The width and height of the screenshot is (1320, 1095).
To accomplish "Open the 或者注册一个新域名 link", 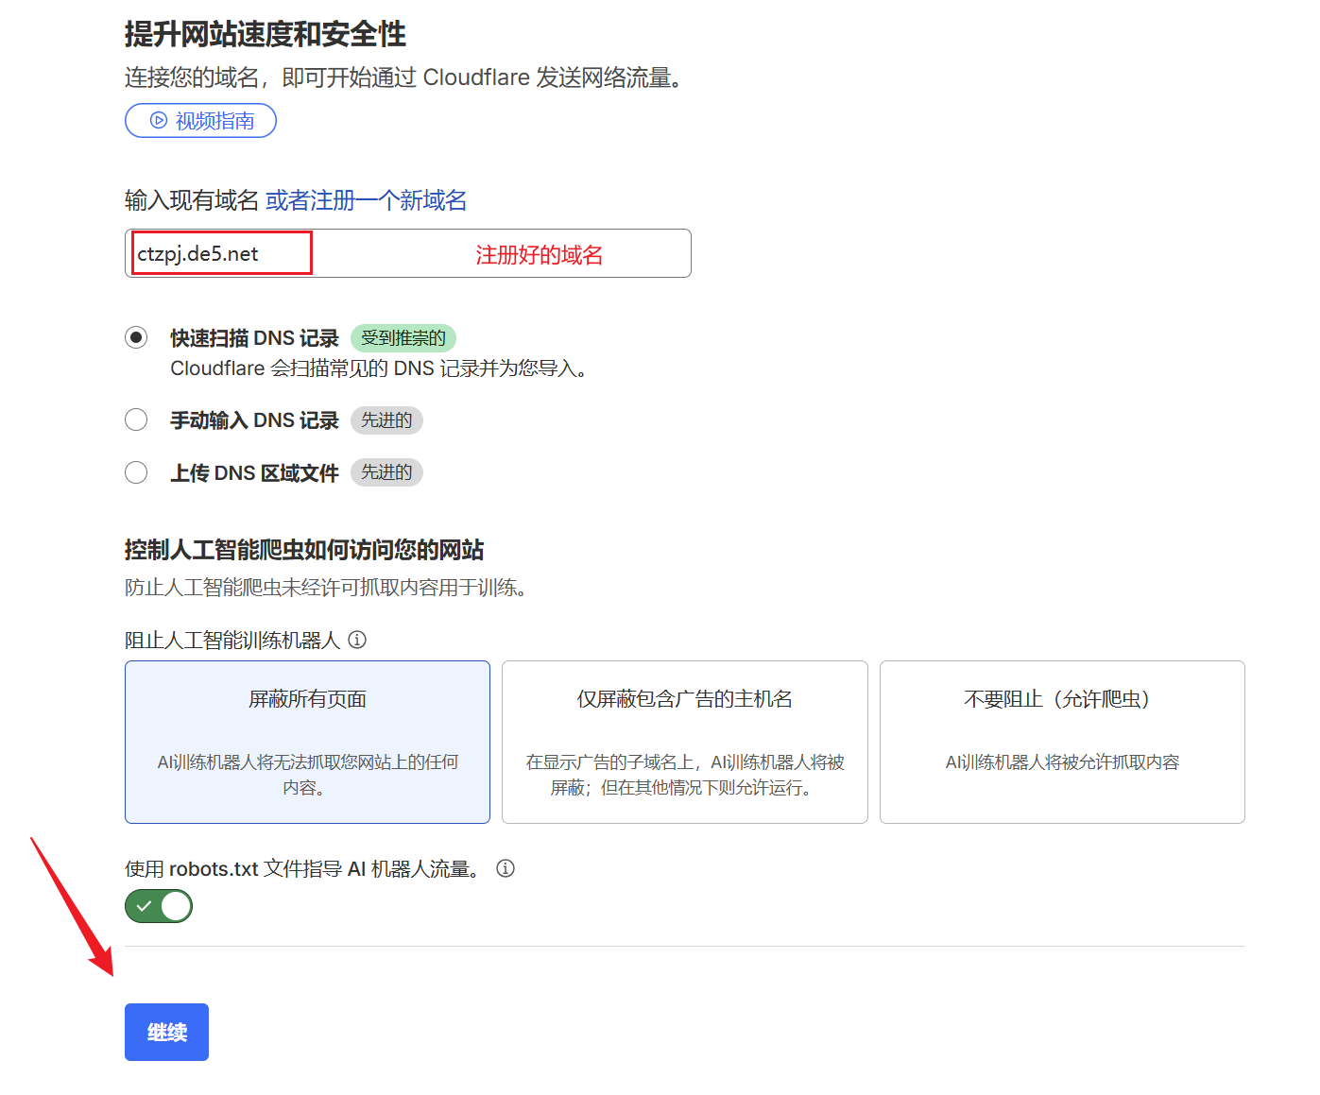I will click(x=366, y=200).
